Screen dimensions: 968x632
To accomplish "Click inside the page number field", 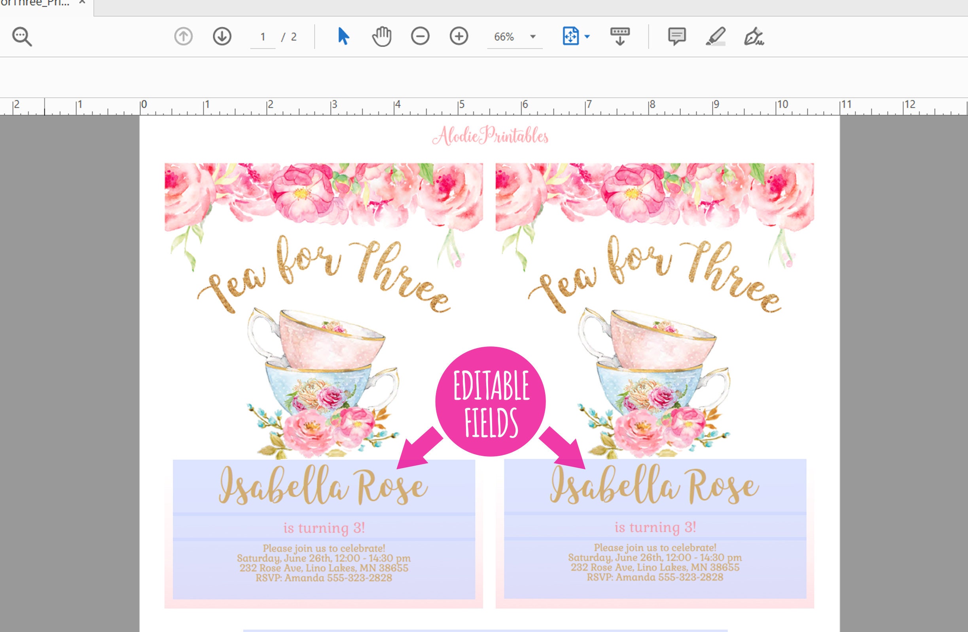I will pyautogui.click(x=262, y=37).
